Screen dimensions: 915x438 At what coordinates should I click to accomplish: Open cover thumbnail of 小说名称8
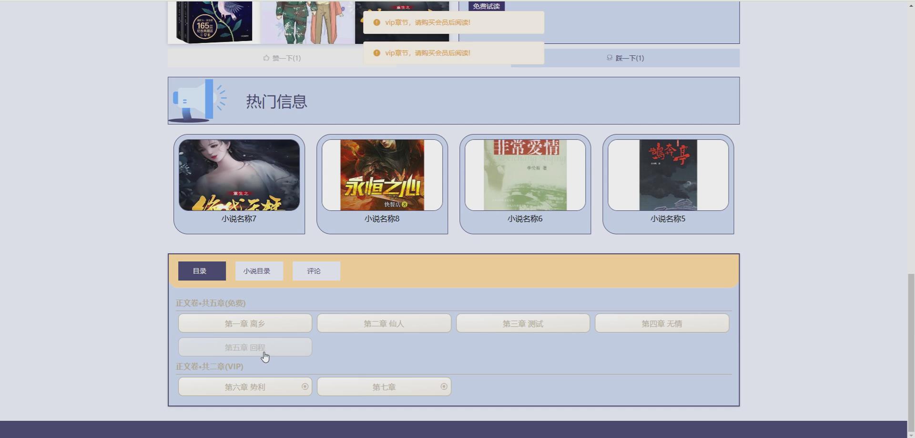tap(382, 175)
